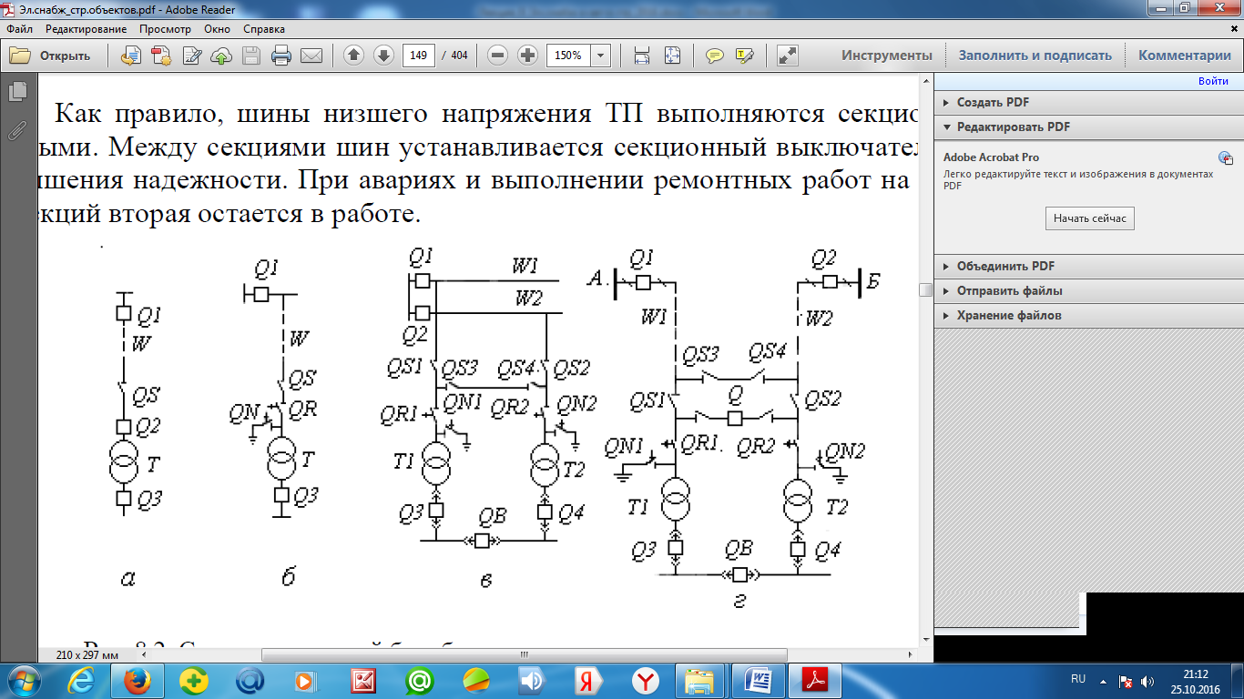This screenshot has width=1244, height=699.
Task: Click the vertical scrollbar thumb
Action: click(x=926, y=290)
